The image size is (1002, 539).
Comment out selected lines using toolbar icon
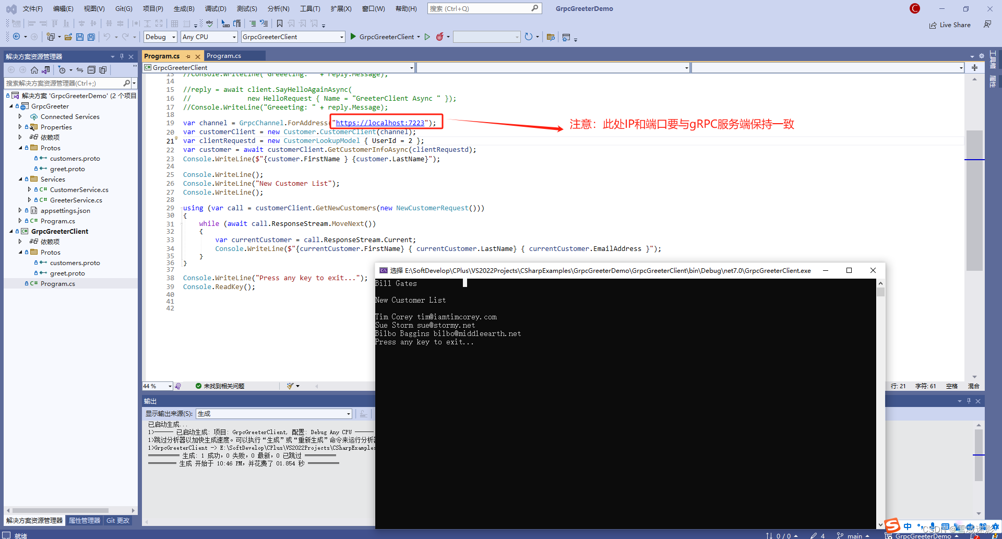click(253, 23)
